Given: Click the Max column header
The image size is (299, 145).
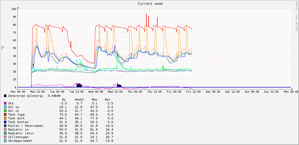Looking at the screenshot, I should 94,100.
